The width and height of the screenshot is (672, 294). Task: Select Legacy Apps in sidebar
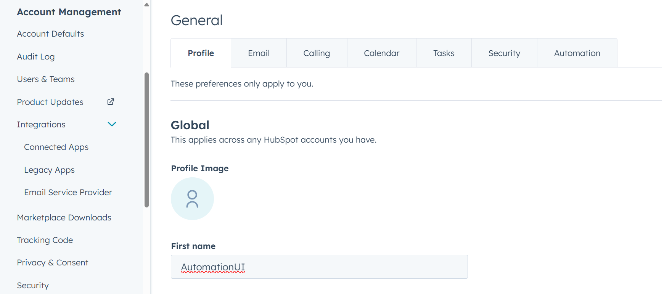[x=49, y=170]
